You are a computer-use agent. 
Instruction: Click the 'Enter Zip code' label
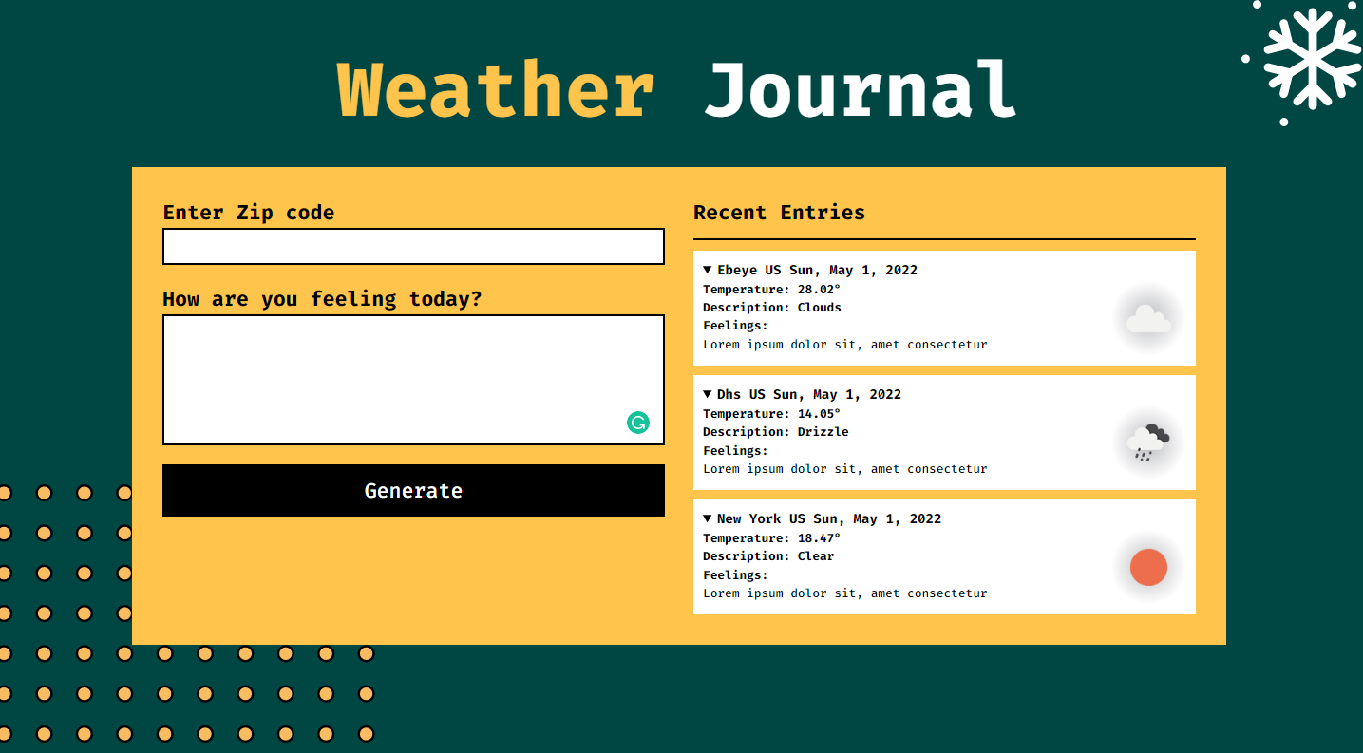[x=249, y=213]
